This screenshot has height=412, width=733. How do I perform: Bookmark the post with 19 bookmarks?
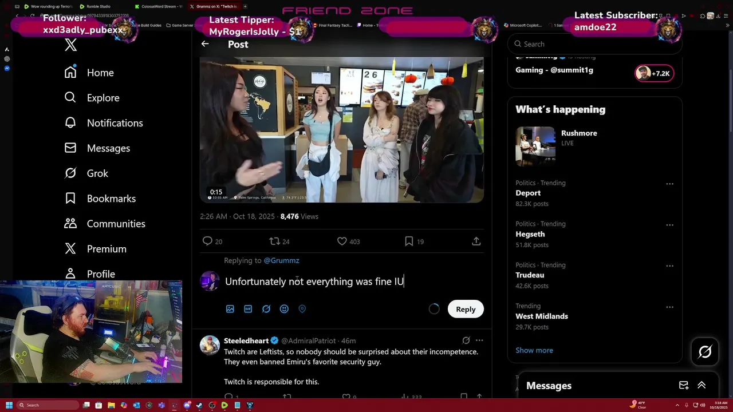(x=413, y=241)
